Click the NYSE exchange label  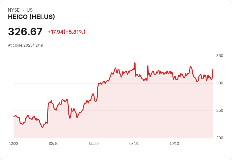[14, 10]
